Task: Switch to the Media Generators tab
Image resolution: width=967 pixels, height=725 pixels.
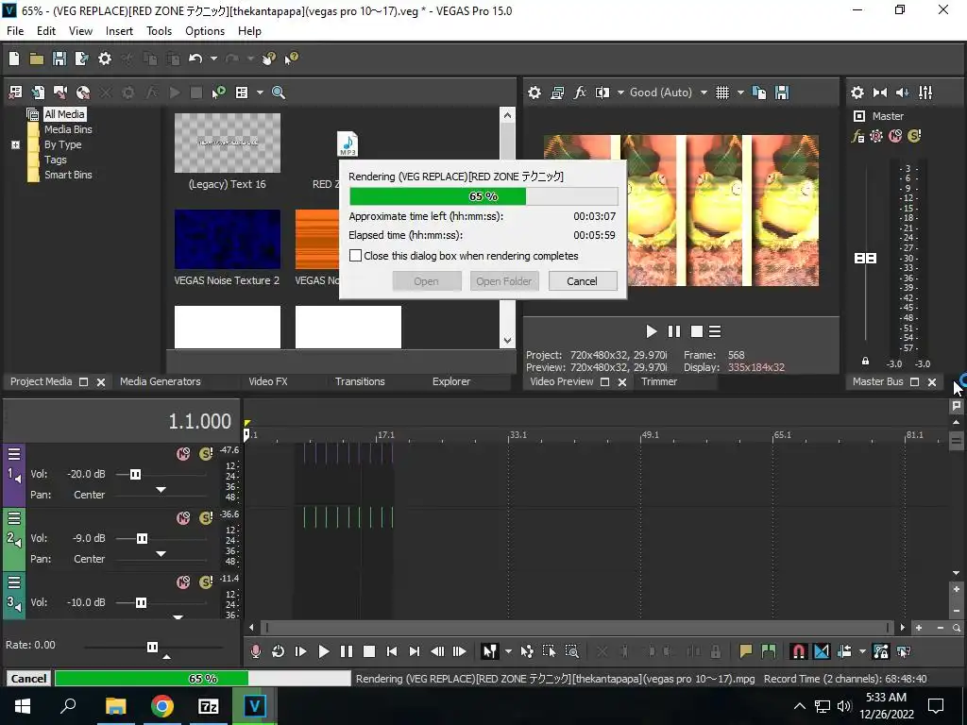Action: pos(161,381)
